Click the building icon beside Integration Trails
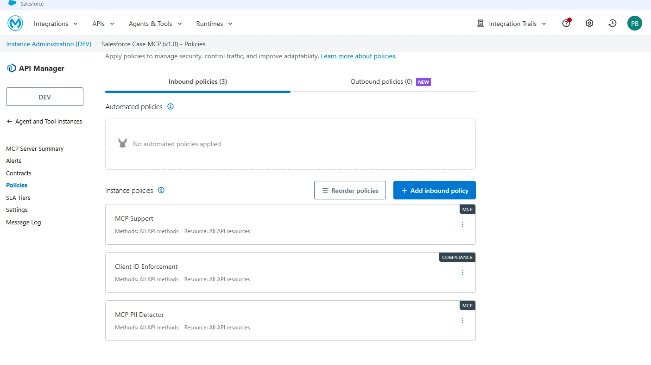Viewport: 651px width, 365px height. click(x=480, y=23)
